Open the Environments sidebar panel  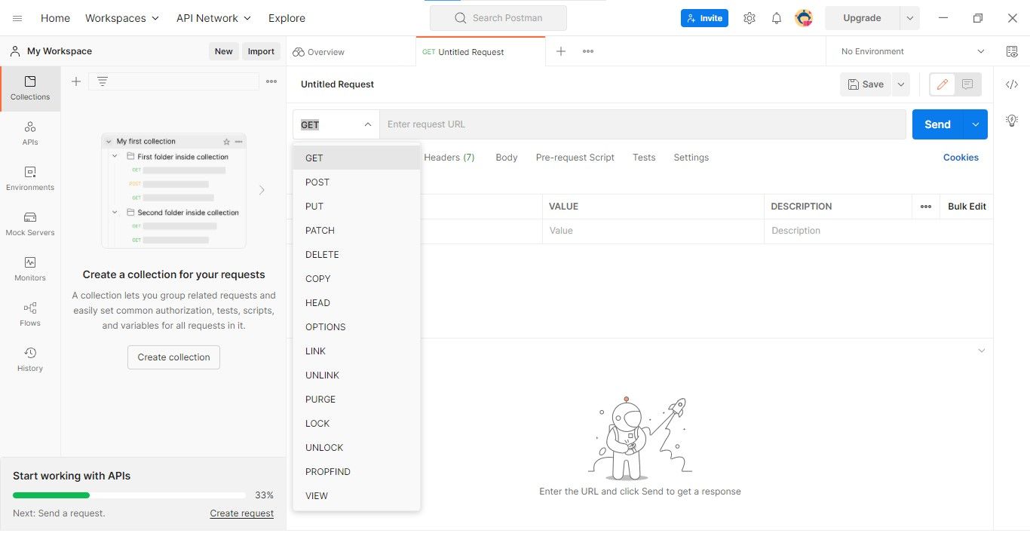[30, 179]
